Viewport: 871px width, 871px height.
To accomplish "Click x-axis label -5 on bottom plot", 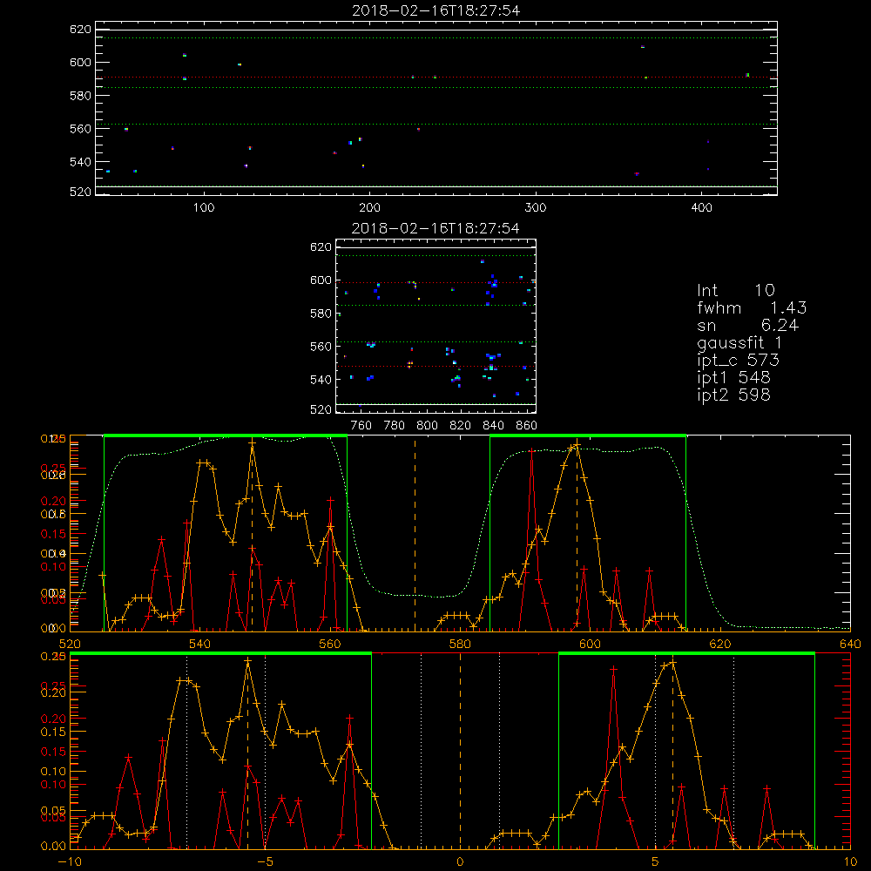I will (265, 861).
